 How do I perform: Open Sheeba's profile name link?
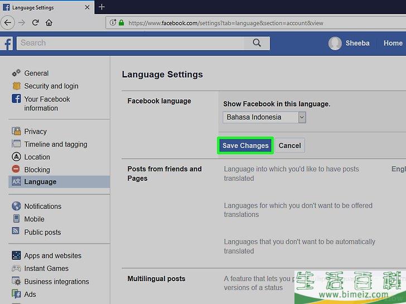point(357,43)
